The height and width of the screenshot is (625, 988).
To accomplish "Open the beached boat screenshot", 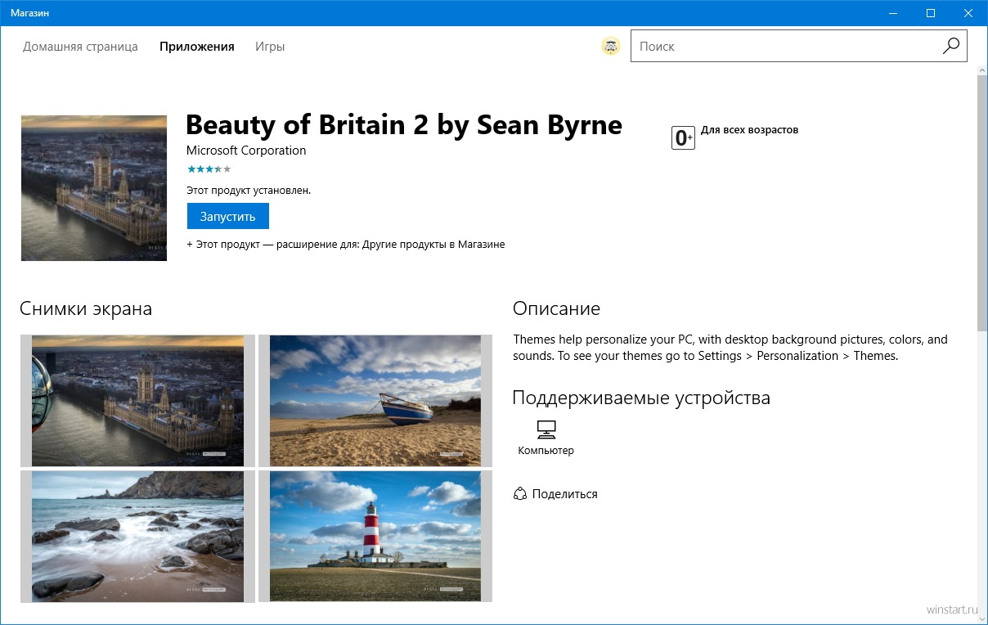I will pyautogui.click(x=375, y=401).
